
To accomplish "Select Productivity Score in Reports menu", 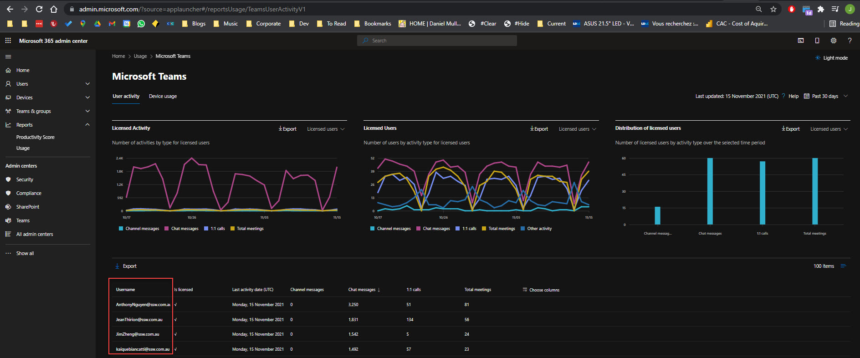I will [x=35, y=137].
